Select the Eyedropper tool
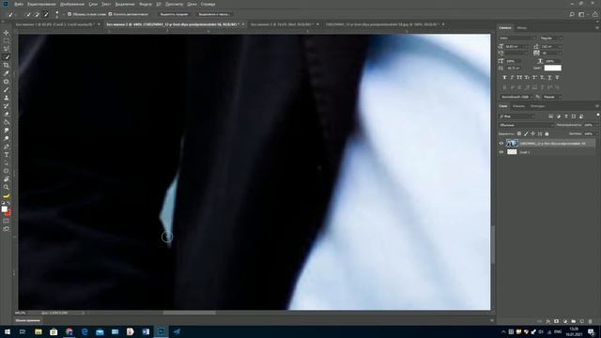This screenshot has height=338, width=601. click(x=7, y=73)
